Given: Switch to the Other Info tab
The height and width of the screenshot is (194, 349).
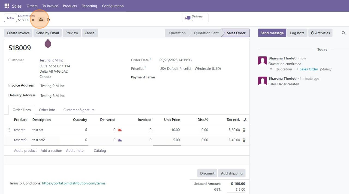Looking at the screenshot, I should [47, 110].
